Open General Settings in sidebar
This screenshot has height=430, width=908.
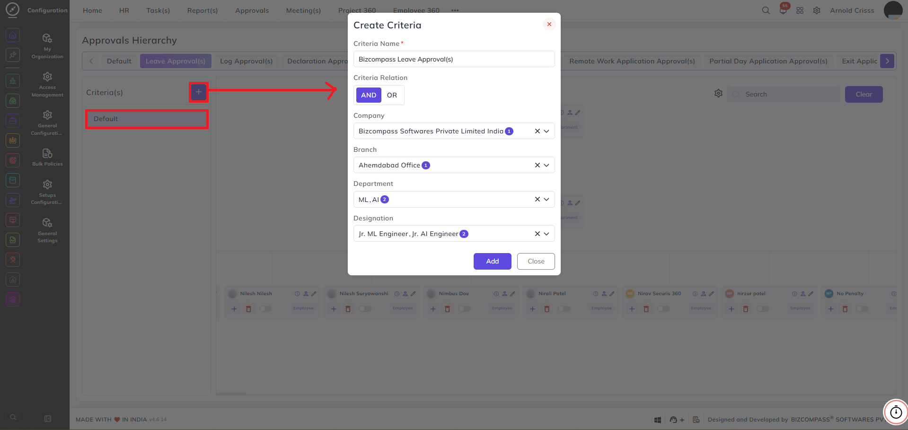(x=47, y=230)
